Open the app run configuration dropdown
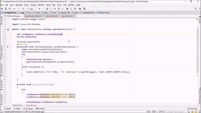 pyautogui.click(x=31, y=9)
